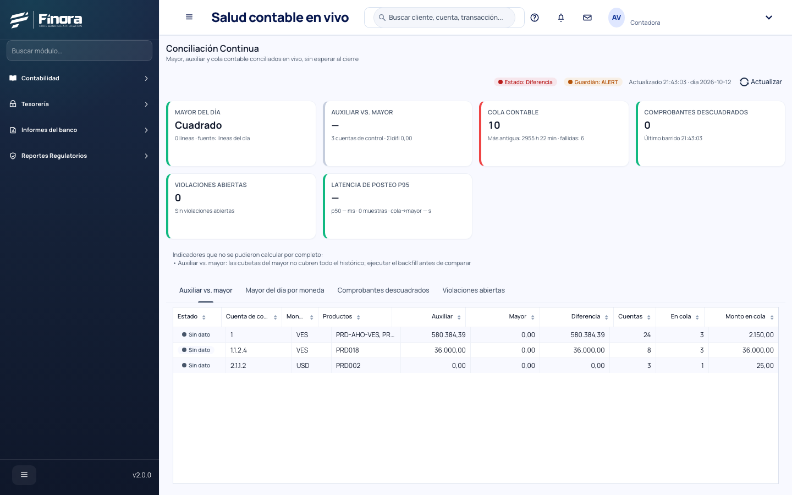Expand the Contabilidad module
The width and height of the screenshot is (792, 495).
[x=79, y=78]
